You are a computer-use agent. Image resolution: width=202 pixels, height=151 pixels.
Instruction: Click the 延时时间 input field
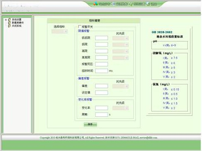pos(101,71)
